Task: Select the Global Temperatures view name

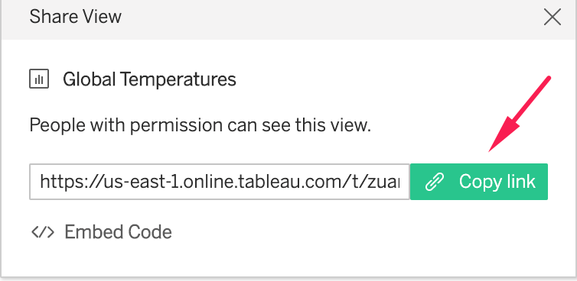Action: 149,79
